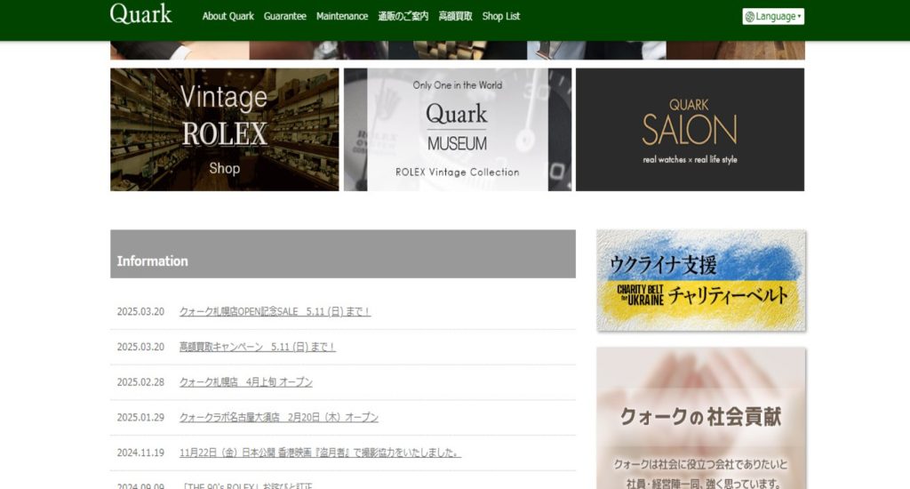Click the Quark logo in header
This screenshot has width=910, height=489.
click(141, 14)
